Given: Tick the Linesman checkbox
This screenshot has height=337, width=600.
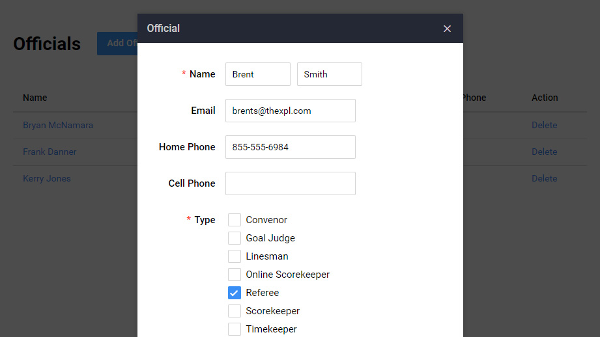Looking at the screenshot, I should coord(235,256).
